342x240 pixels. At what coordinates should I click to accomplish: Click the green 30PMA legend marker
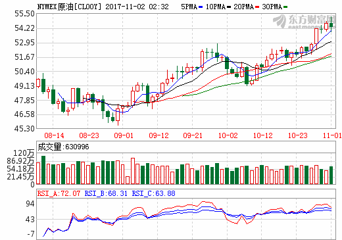tap(285, 7)
